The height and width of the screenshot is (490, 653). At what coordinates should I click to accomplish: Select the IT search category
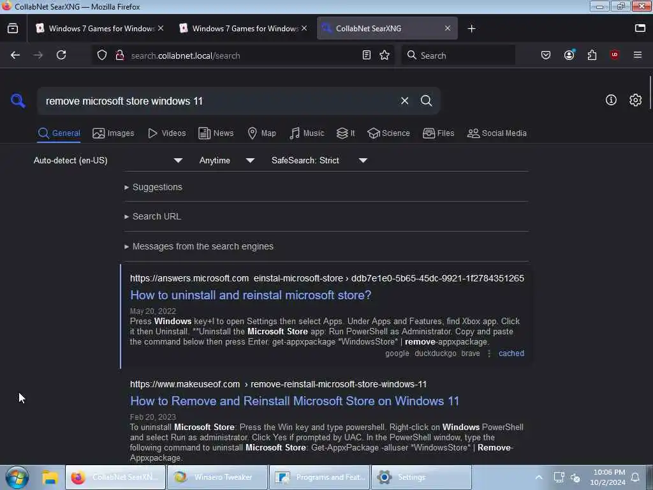[346, 133]
